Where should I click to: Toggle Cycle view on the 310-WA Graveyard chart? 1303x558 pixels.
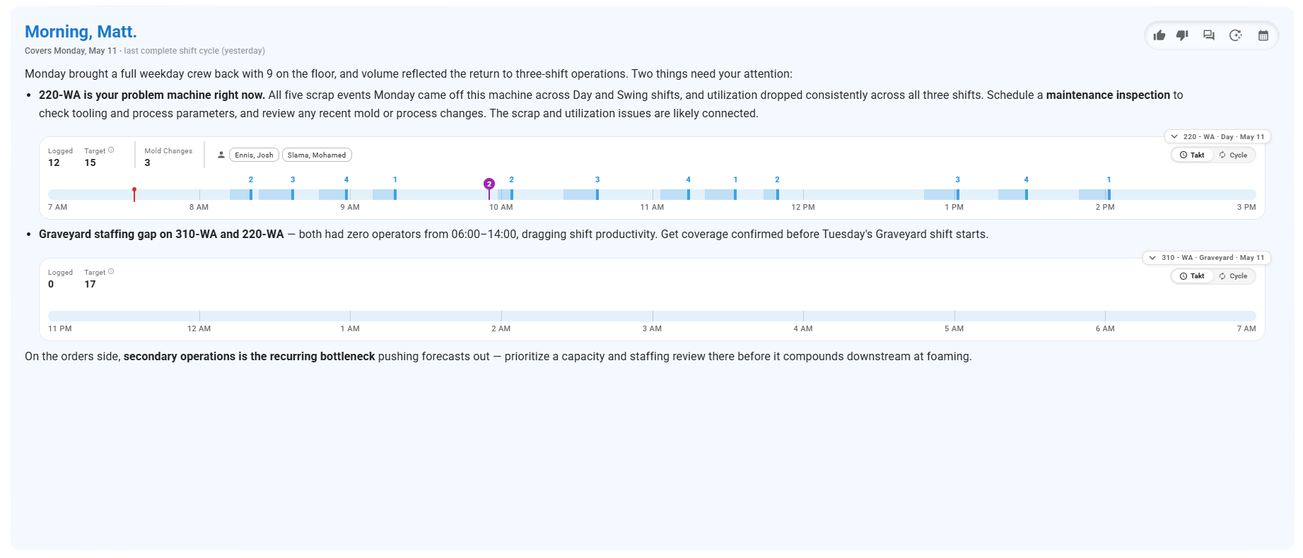(1234, 276)
